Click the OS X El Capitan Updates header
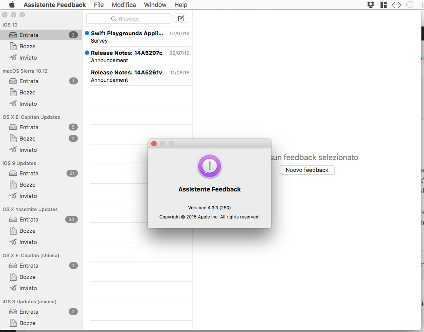 [x=31, y=117]
